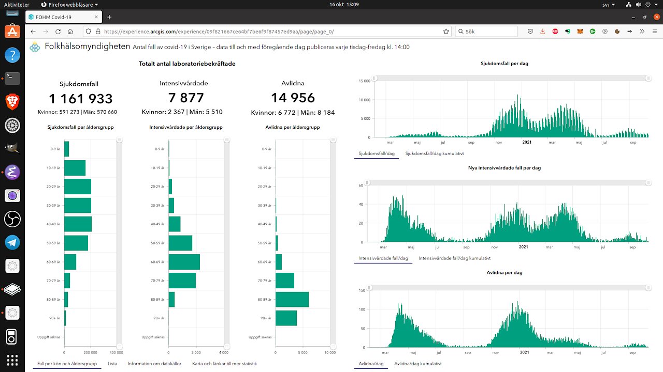Click the circular play extension icon

605,32
